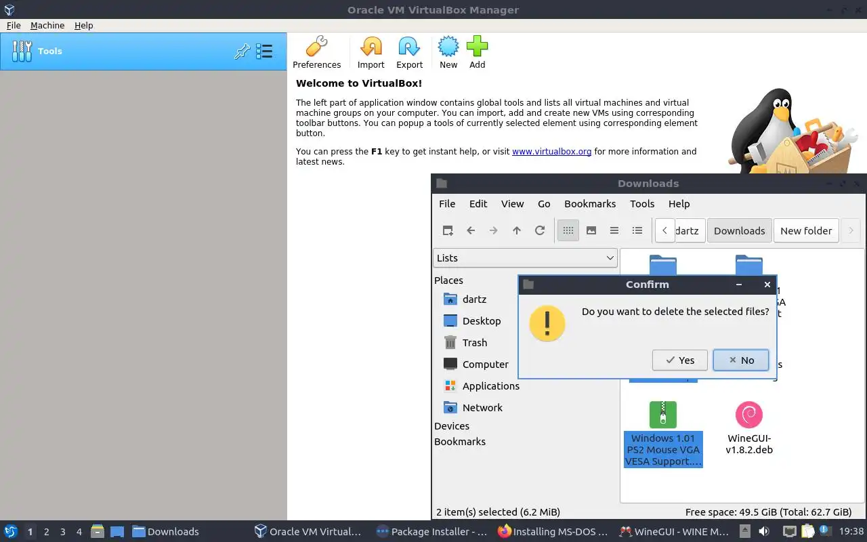Open the Lists side pane dropdown
This screenshot has width=867, height=542.
[525, 258]
